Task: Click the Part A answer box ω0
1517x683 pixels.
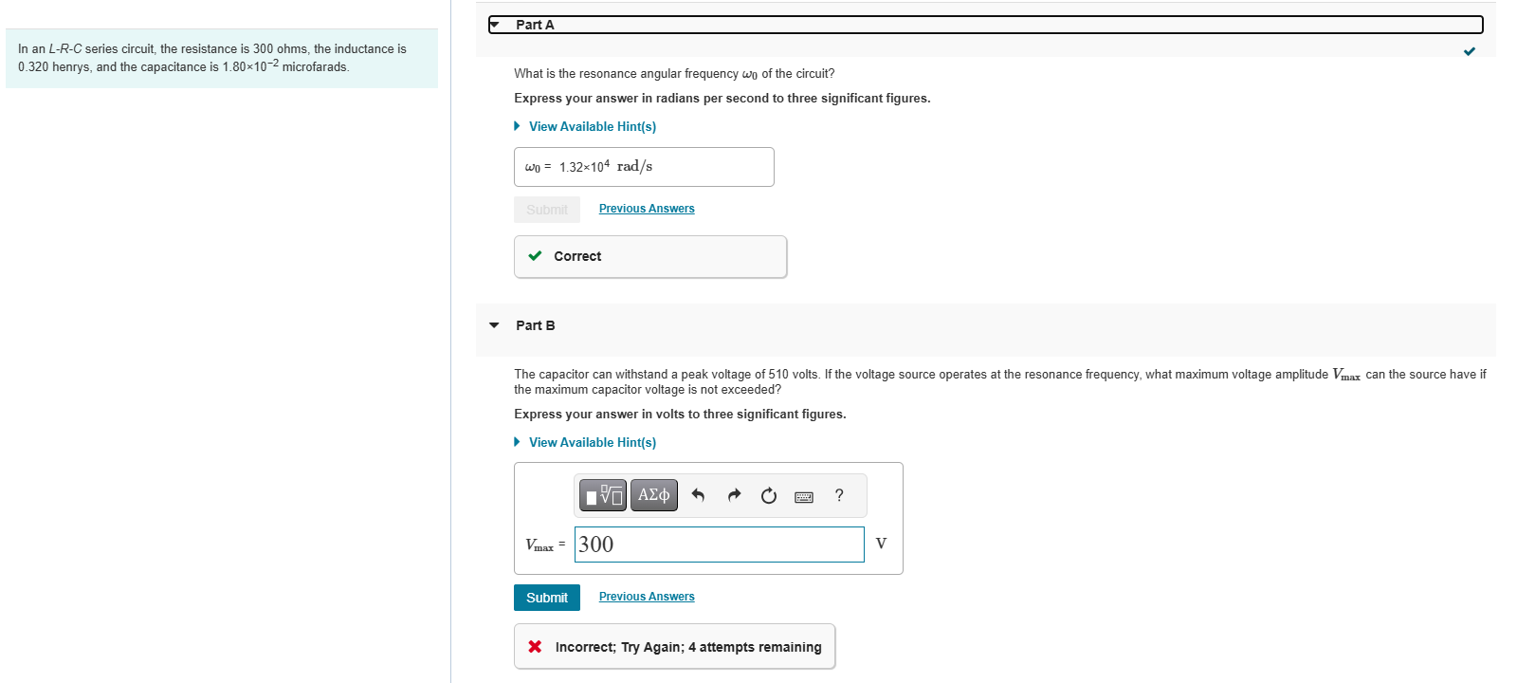Action: pyautogui.click(x=644, y=167)
